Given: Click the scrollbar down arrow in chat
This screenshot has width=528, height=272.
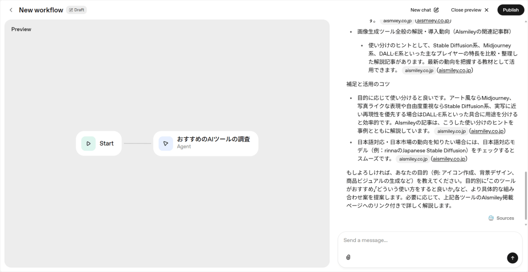Looking at the screenshot, I should (525, 225).
